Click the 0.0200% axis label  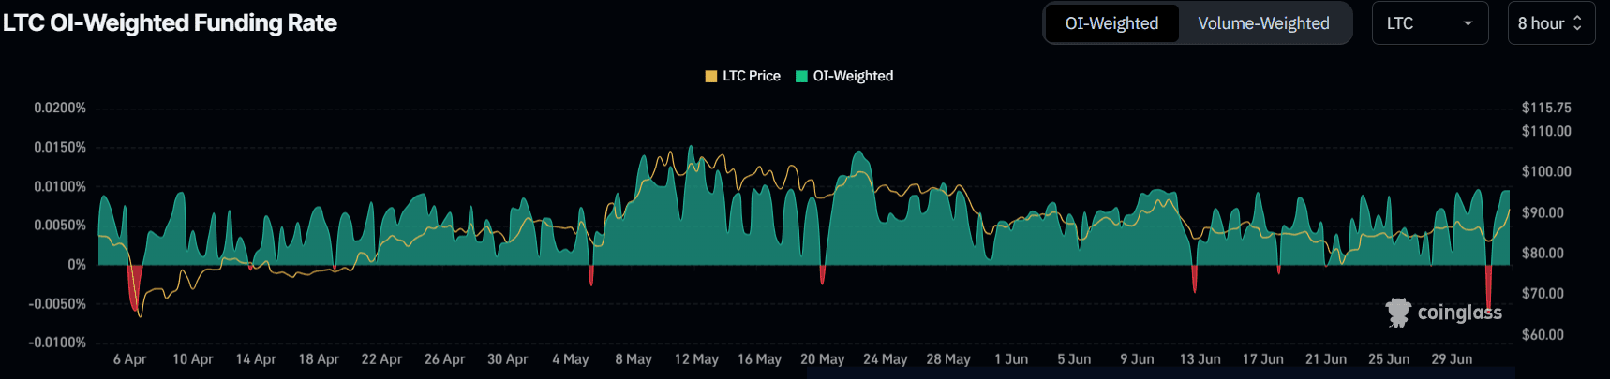[60, 109]
